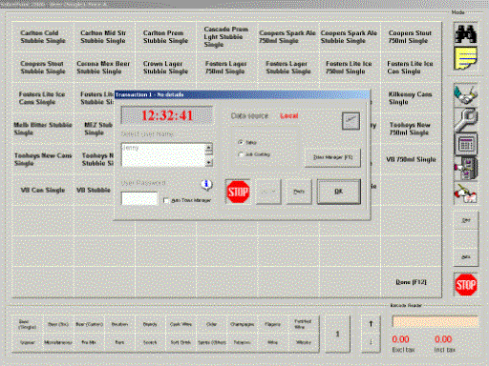Select the Job Costing radio button

[241, 154]
